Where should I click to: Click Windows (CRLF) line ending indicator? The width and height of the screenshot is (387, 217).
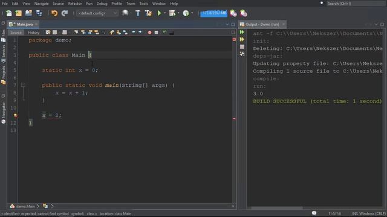[372, 213]
